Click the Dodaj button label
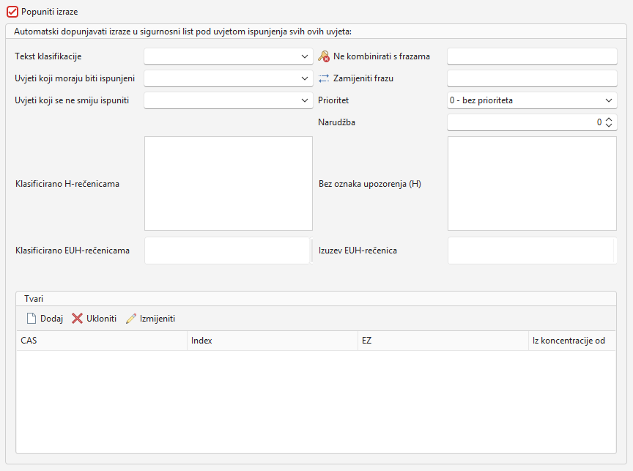633x471 pixels. (x=52, y=319)
